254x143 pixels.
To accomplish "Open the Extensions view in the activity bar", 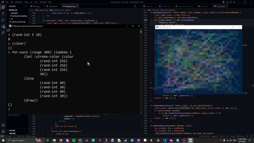I will (3, 26).
